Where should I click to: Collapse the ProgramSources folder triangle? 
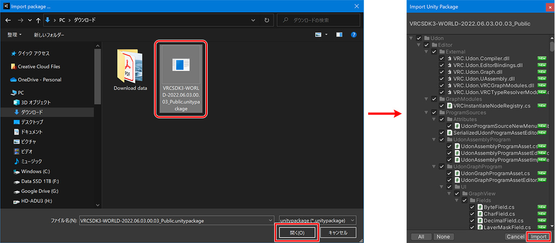coord(427,113)
